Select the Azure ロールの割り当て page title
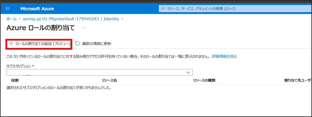 tap(41, 28)
